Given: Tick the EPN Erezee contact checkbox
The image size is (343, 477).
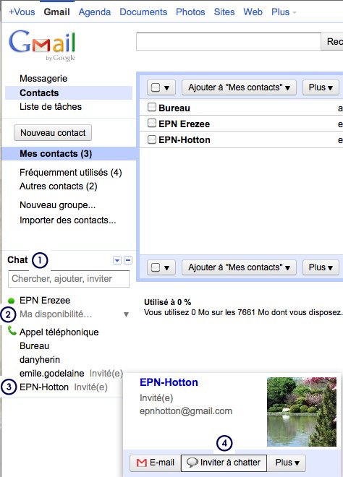Looking at the screenshot, I should (x=152, y=123).
